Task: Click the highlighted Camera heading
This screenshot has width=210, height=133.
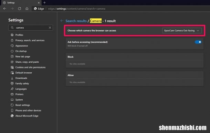Action: [96, 21]
